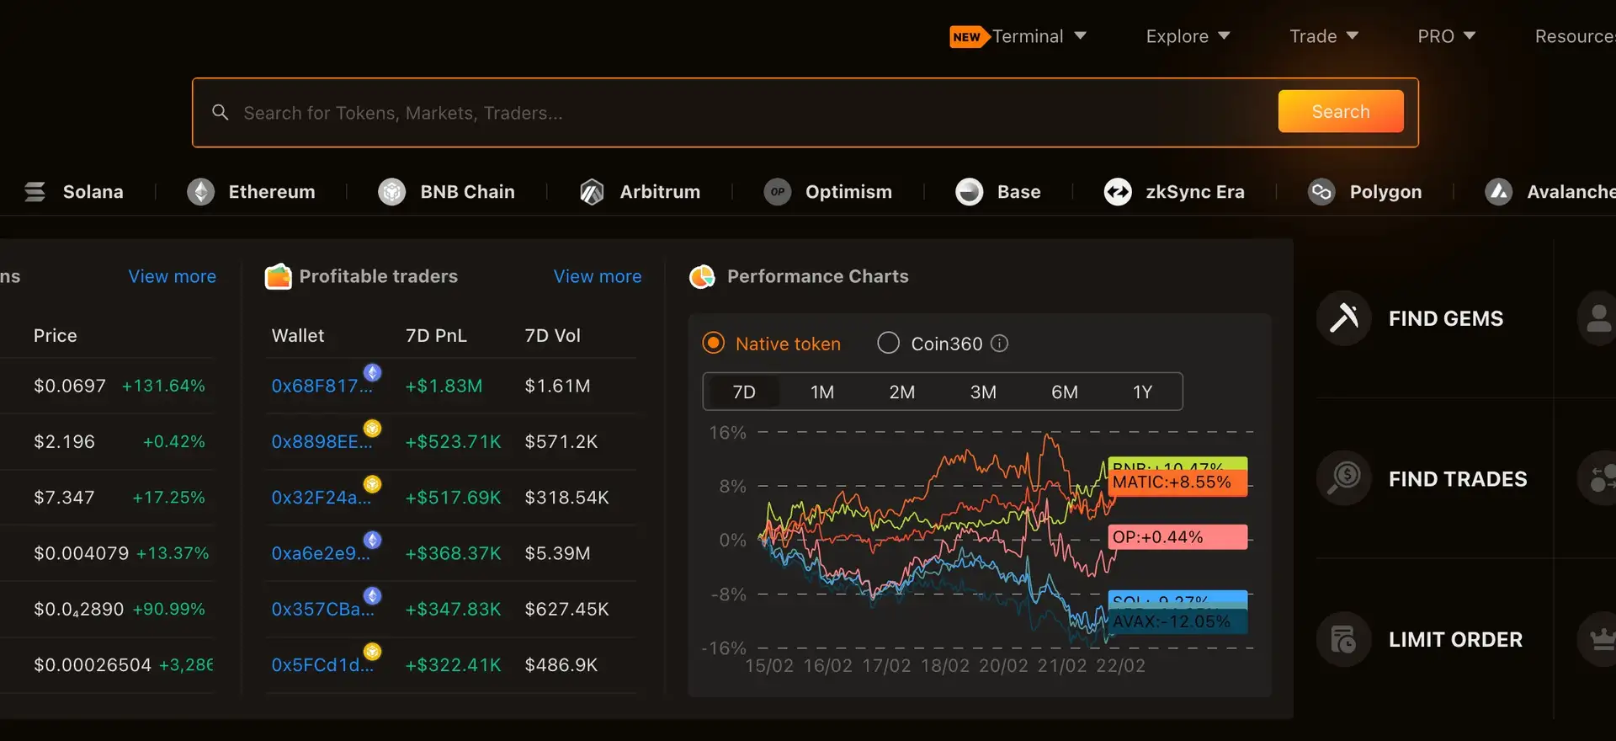Viewport: 1616px width, 741px height.
Task: Select the Coin360 radio option
Action: 888,344
